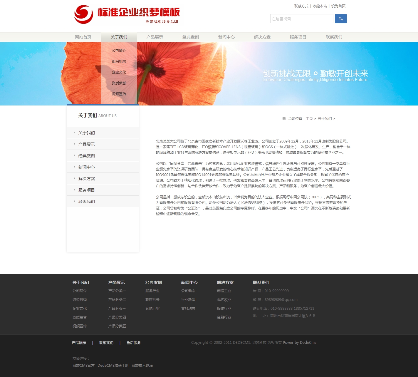Type in the 在这里搜索 search field
The width and height of the screenshot is (418, 377).
click(x=301, y=19)
